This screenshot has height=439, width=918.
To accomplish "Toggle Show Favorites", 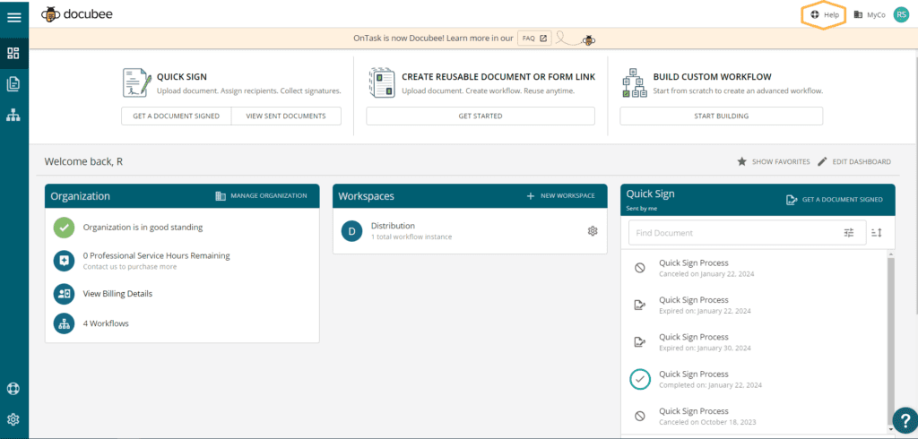I will [x=773, y=162].
